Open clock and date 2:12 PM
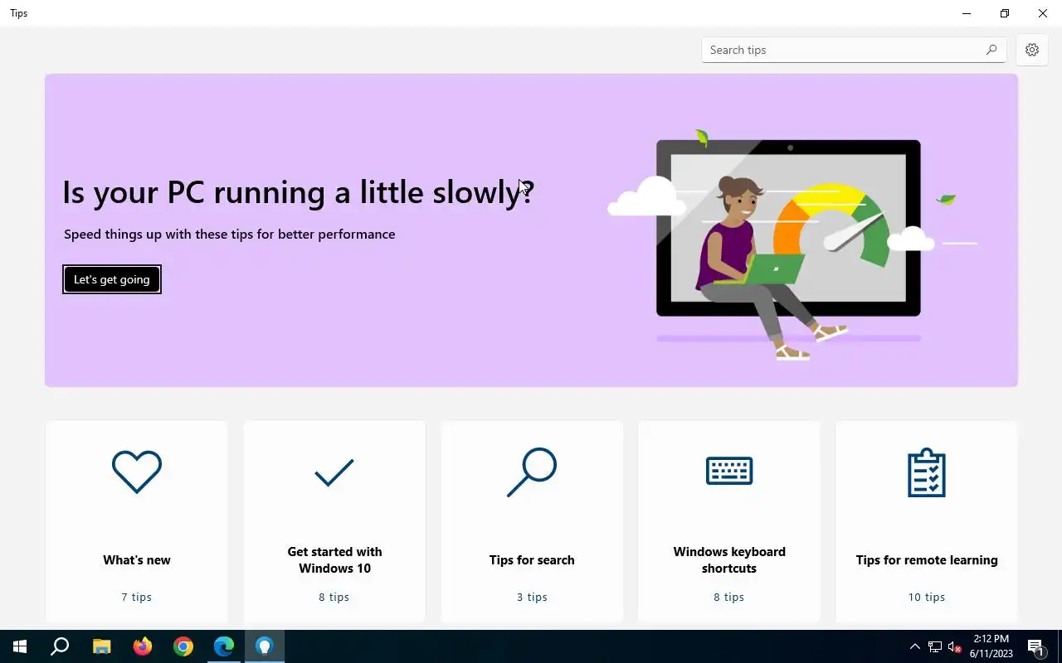1062x663 pixels. tap(991, 646)
